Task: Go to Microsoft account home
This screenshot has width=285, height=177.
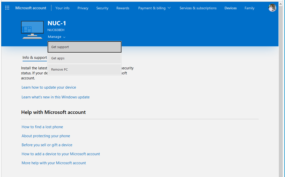Action: pyautogui.click(x=31, y=8)
